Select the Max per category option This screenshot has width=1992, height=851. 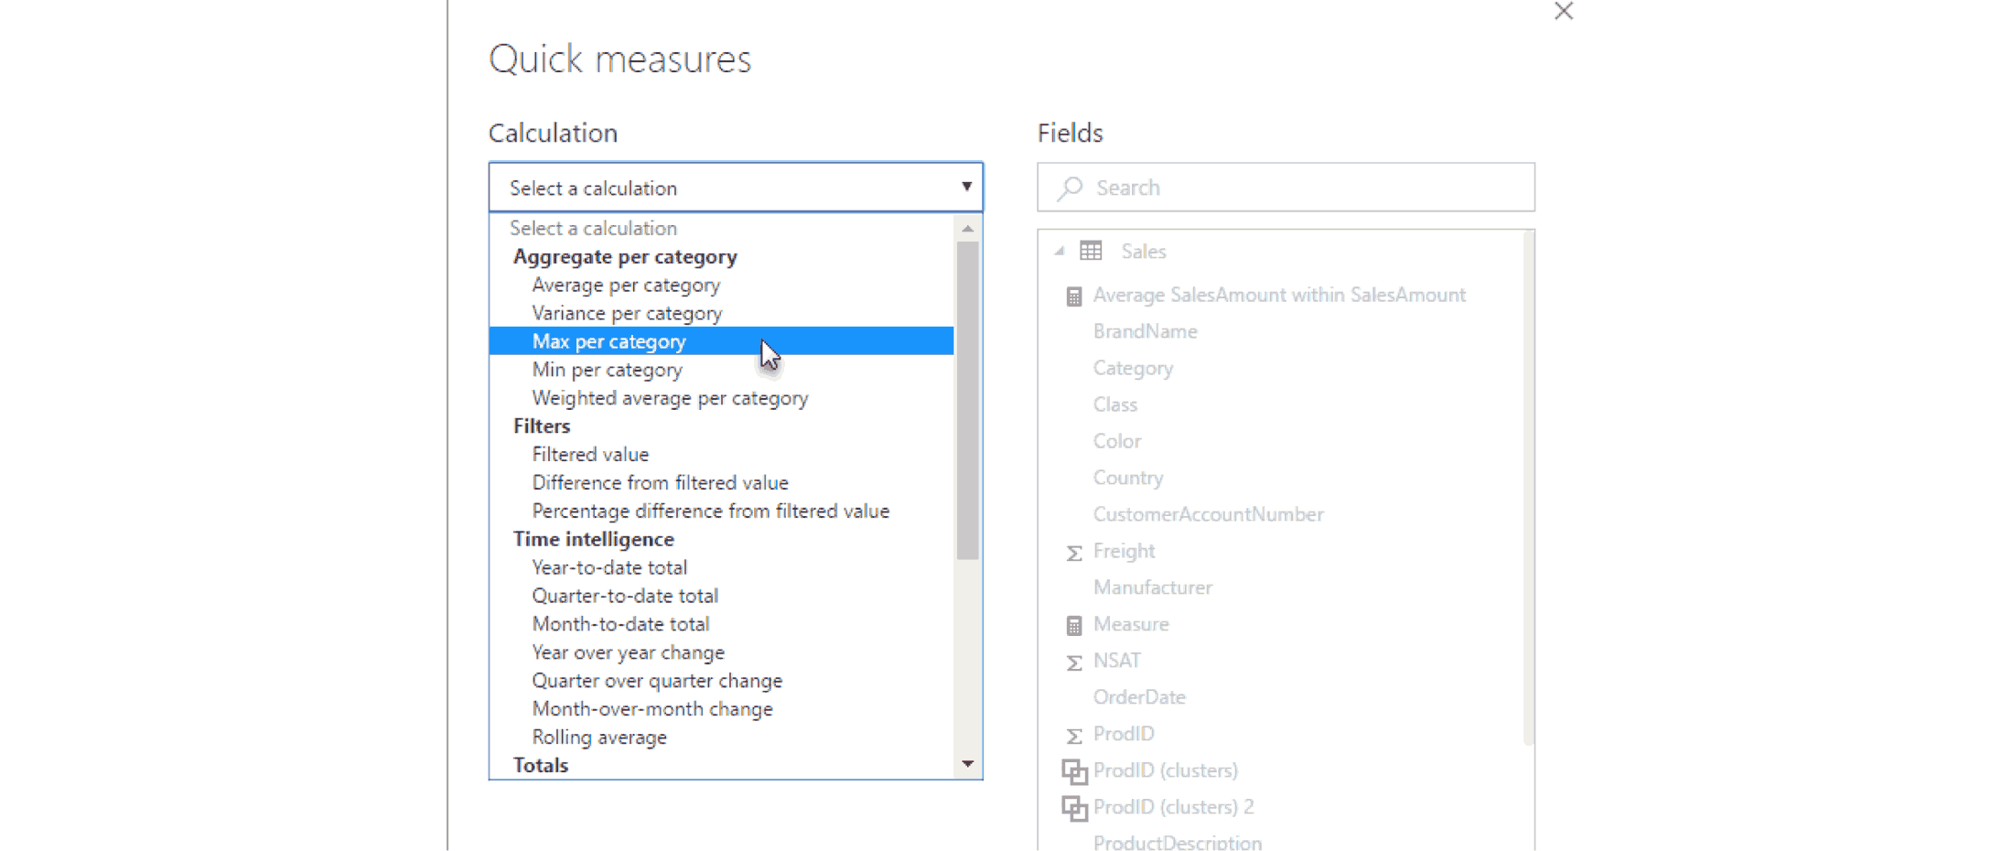(608, 340)
